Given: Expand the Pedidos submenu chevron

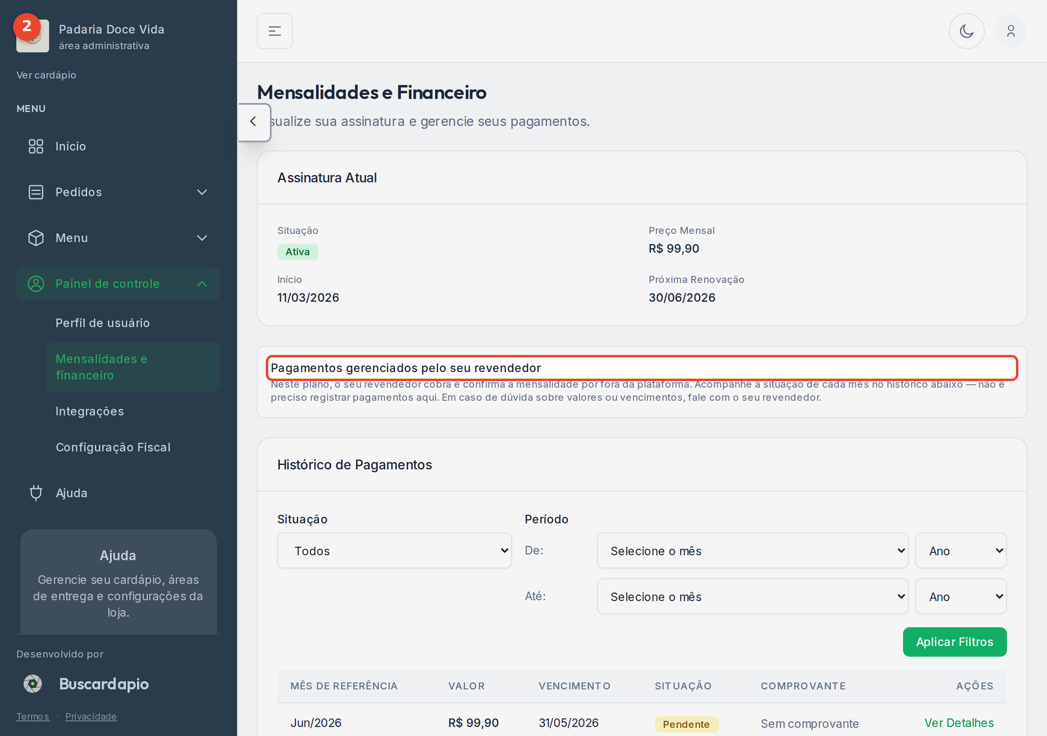Looking at the screenshot, I should coord(202,192).
